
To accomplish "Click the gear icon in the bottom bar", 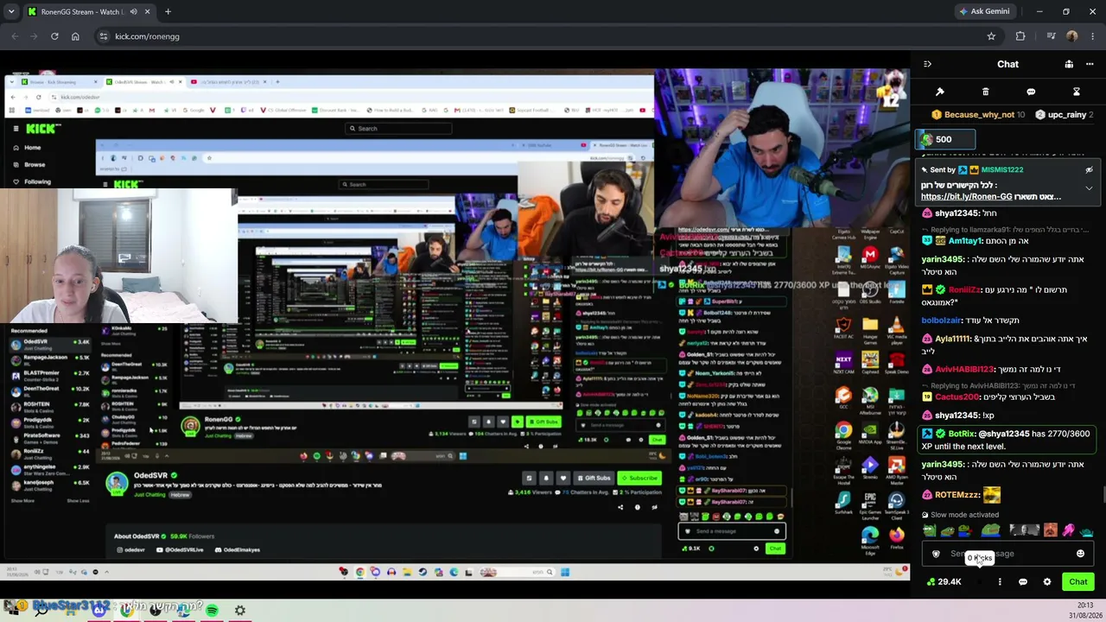I will click(240, 610).
